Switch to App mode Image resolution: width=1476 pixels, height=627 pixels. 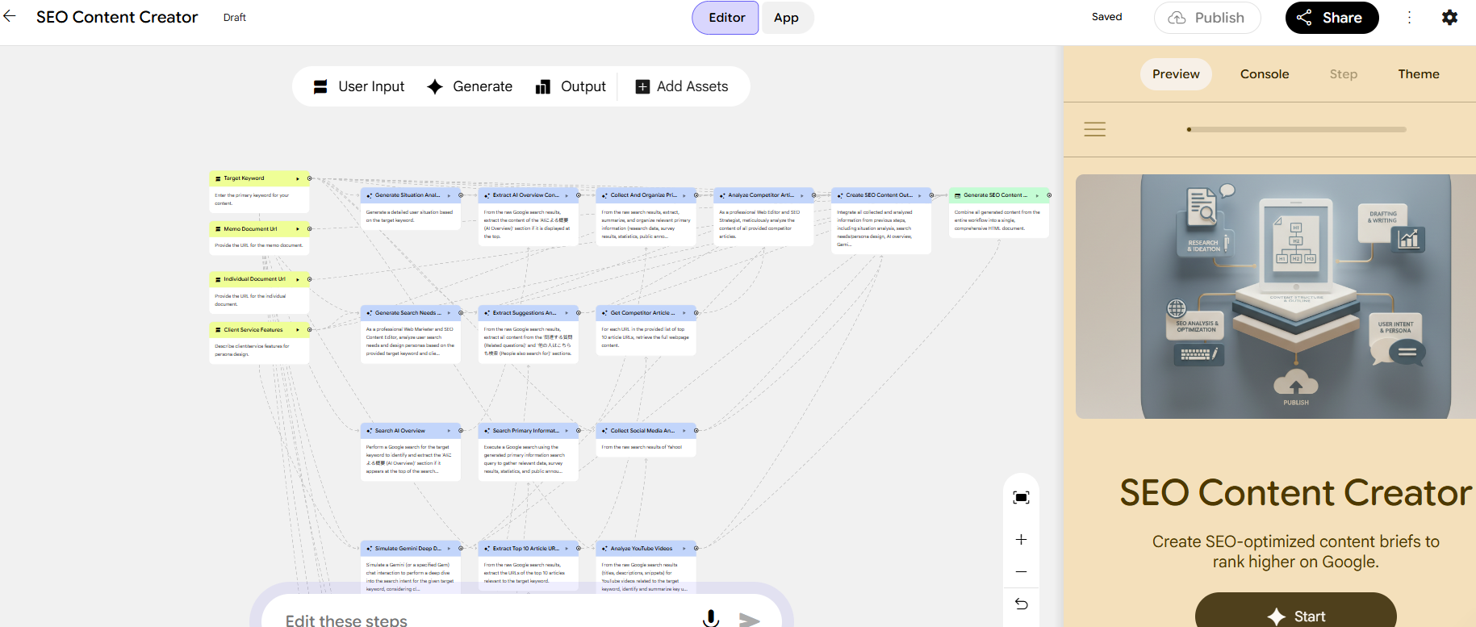[786, 18]
